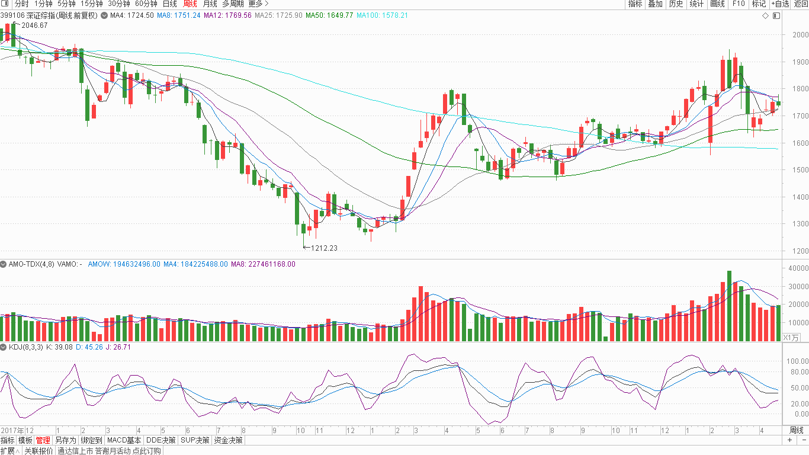Viewport: 809px width, 455px height.
Task: Click the volume MA8: 227461168.00 value
Action: [x=263, y=264]
